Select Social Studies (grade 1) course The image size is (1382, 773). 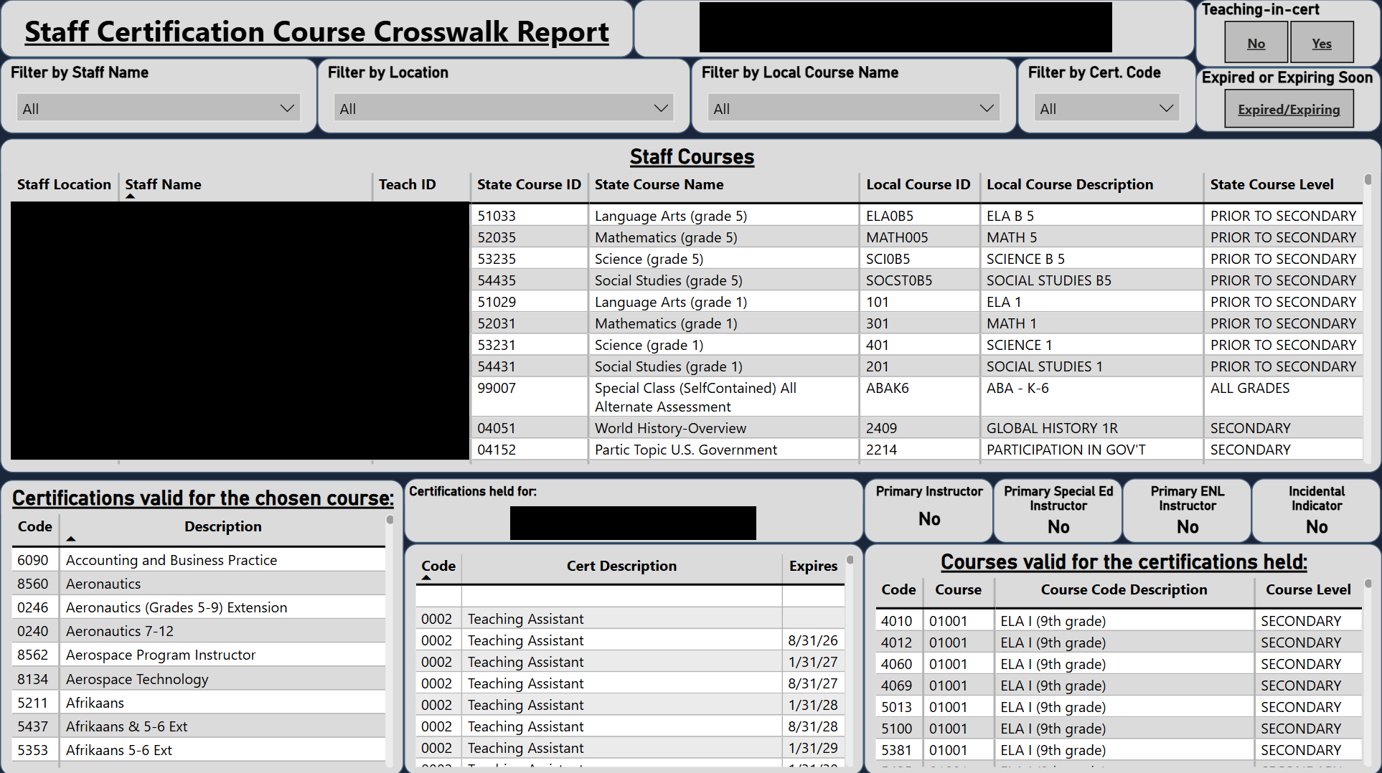click(668, 366)
